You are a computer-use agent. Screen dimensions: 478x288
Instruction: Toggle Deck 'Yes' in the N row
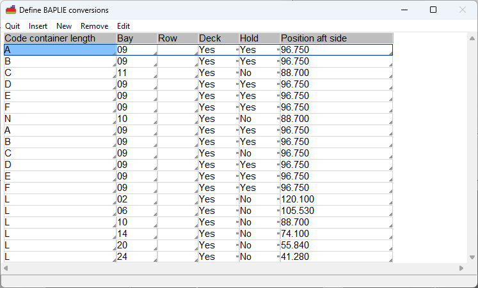point(219,119)
